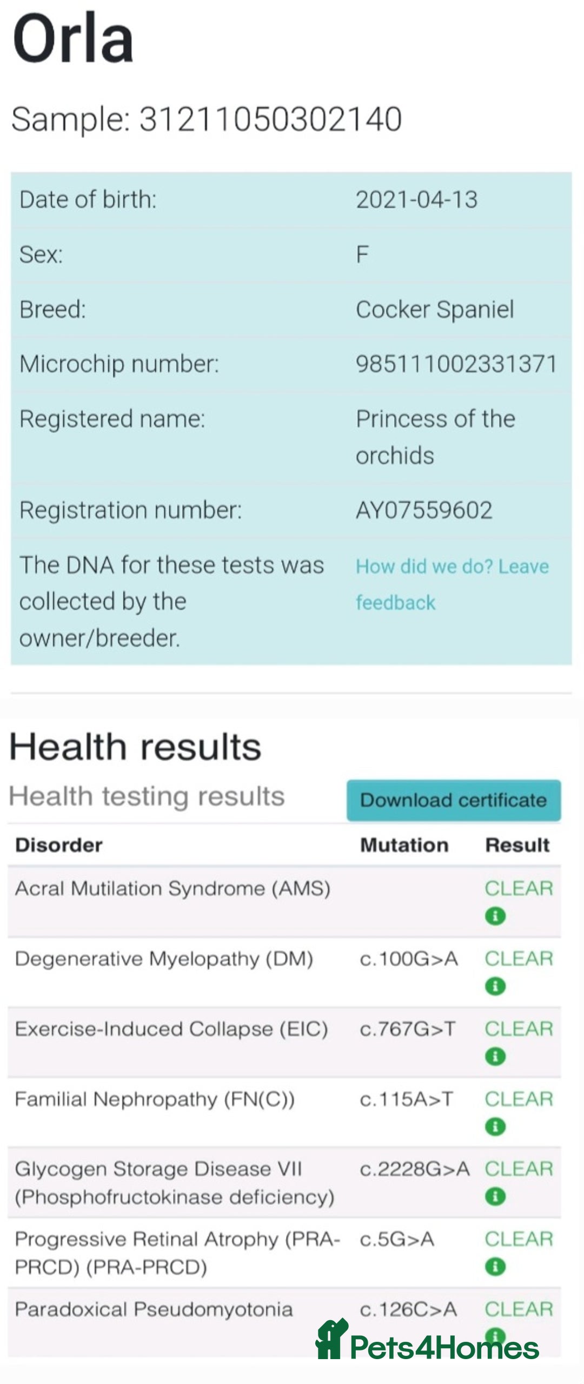Click info icon for Exercise-Induced Collapse result
Screen dimensions: 584x1384
click(x=495, y=1056)
